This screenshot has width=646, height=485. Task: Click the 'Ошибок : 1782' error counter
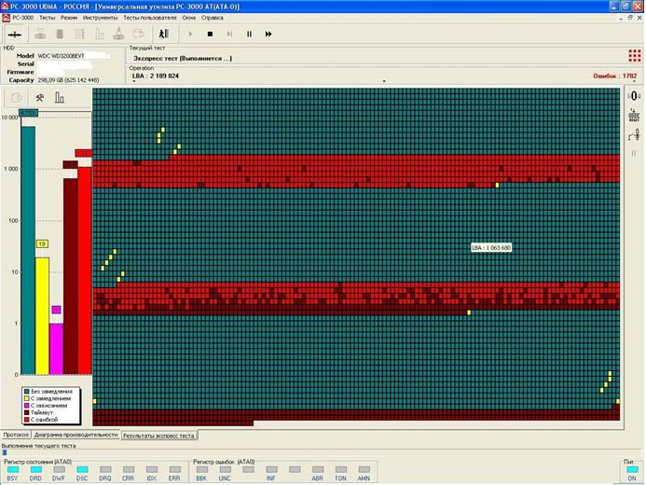pos(614,76)
